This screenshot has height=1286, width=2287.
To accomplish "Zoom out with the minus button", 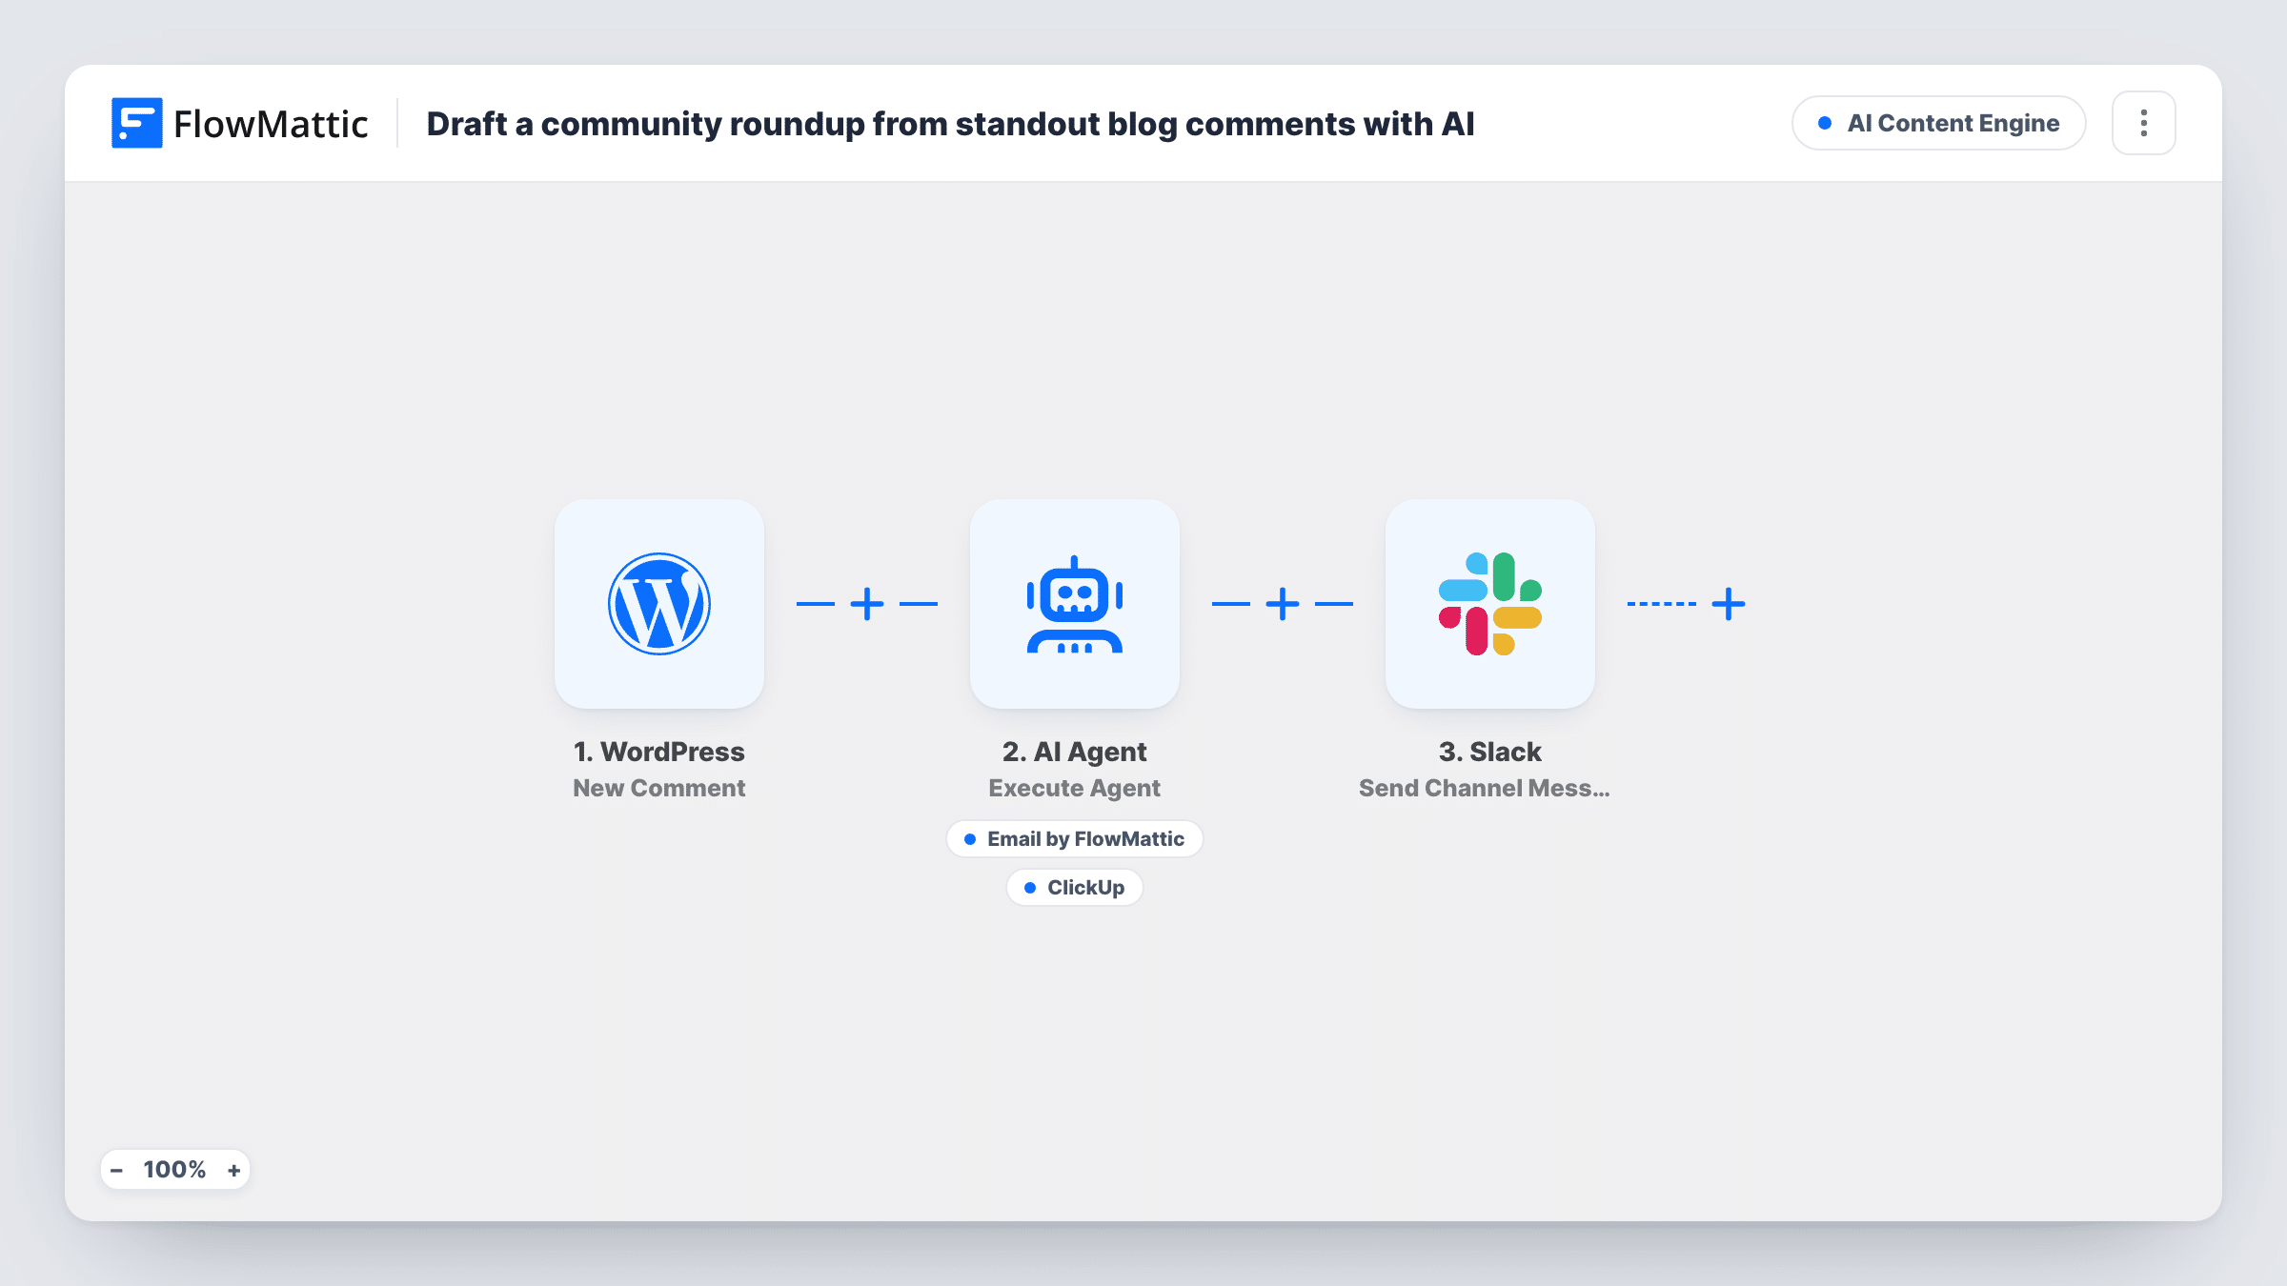I will [116, 1170].
